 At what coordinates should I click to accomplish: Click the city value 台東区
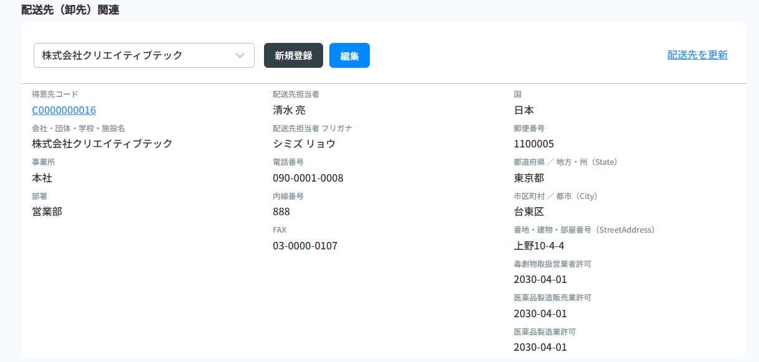pos(529,211)
